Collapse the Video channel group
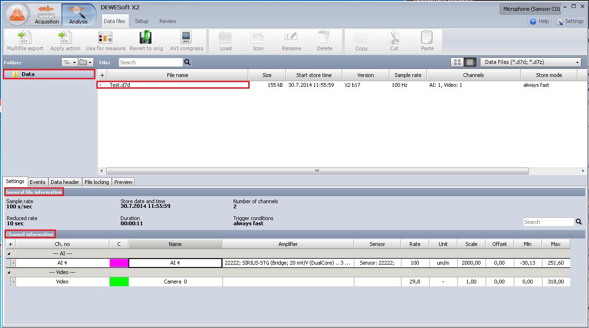The height and width of the screenshot is (328, 589). point(9,272)
